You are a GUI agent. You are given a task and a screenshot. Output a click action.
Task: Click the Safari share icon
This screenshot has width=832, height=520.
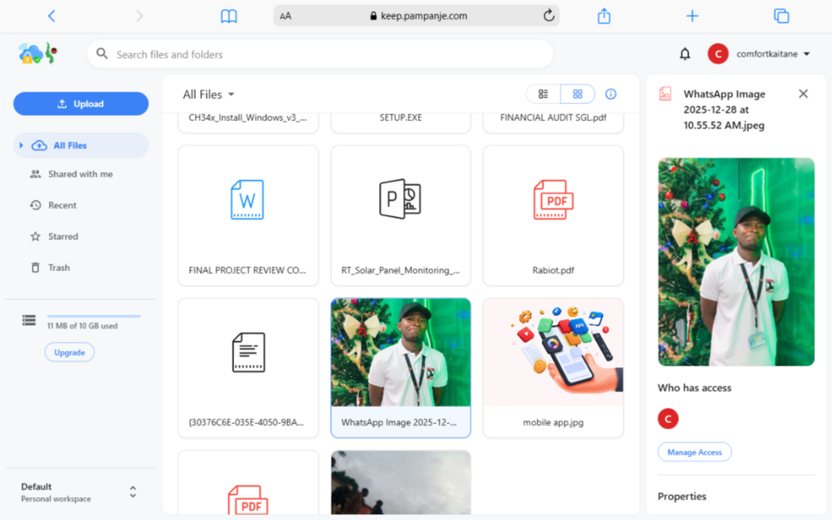coord(604,16)
